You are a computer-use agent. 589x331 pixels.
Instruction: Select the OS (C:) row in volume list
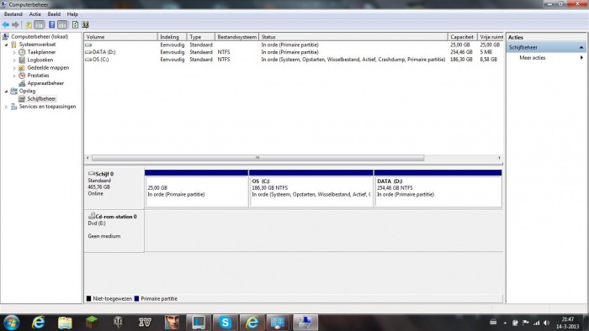pyautogui.click(x=294, y=60)
